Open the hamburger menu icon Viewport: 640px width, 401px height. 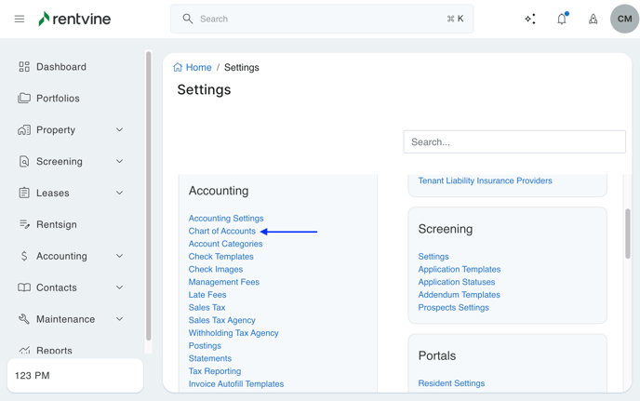click(20, 19)
